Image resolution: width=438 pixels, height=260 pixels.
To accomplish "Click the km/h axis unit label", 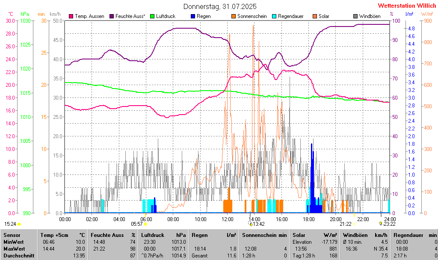I will pyautogui.click(x=55, y=14).
